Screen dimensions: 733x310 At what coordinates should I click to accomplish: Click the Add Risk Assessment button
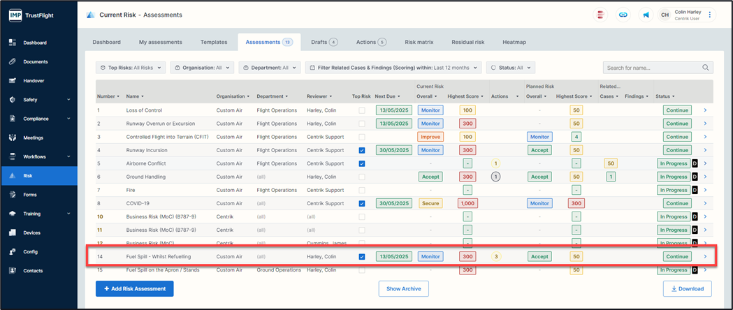[134, 288]
